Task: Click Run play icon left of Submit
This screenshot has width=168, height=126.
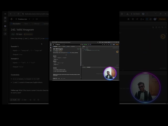Action: pos(82,44)
